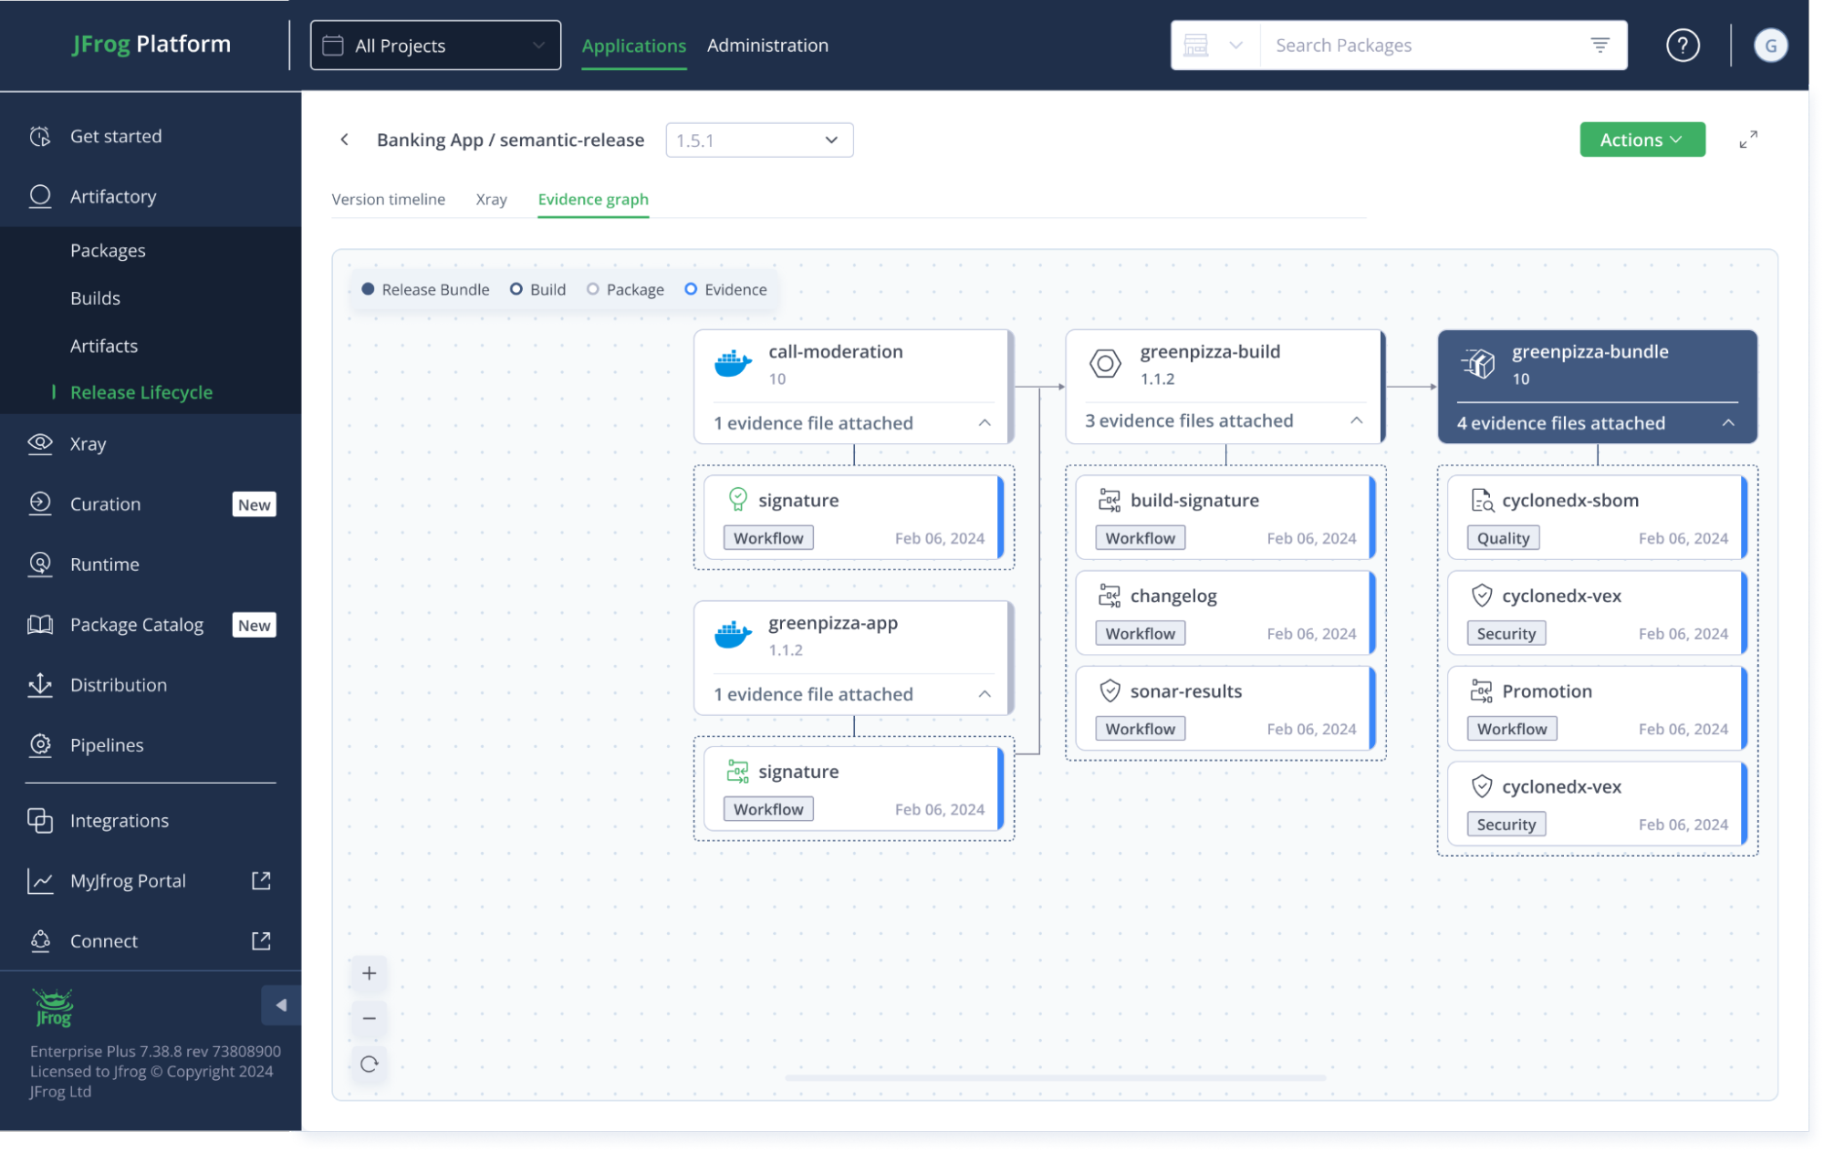
Task: Click the green Actions button
Action: click(1641, 140)
